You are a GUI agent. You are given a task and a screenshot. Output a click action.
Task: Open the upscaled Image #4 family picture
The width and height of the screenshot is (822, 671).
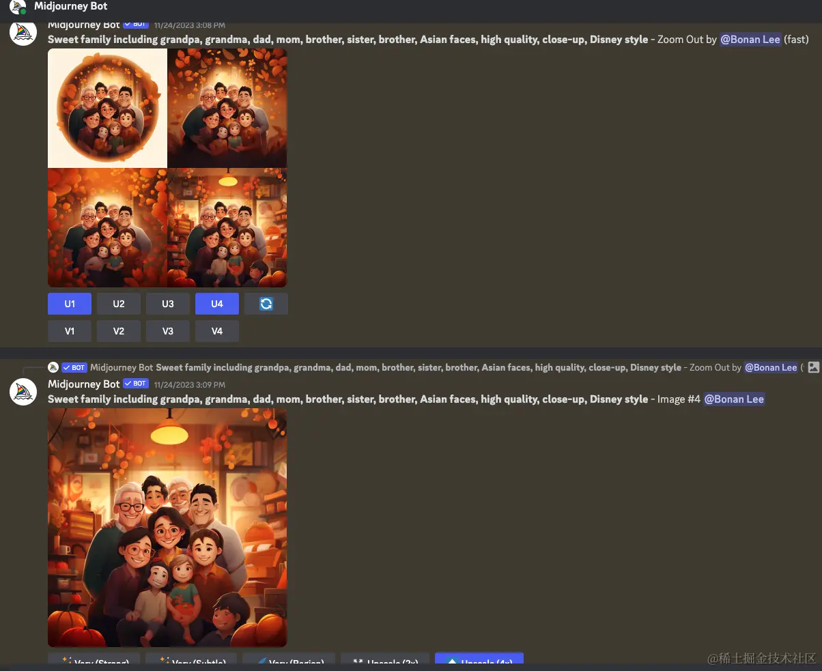(x=167, y=528)
